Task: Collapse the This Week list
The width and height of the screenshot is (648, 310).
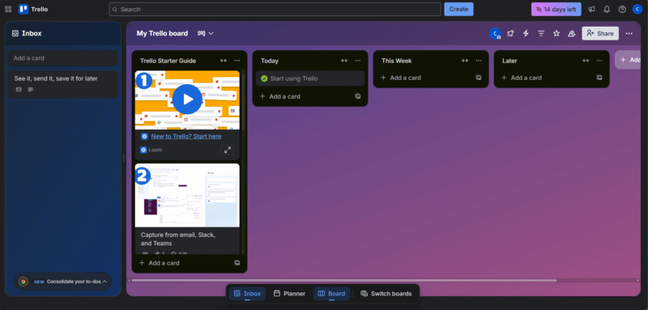Action: (x=464, y=61)
